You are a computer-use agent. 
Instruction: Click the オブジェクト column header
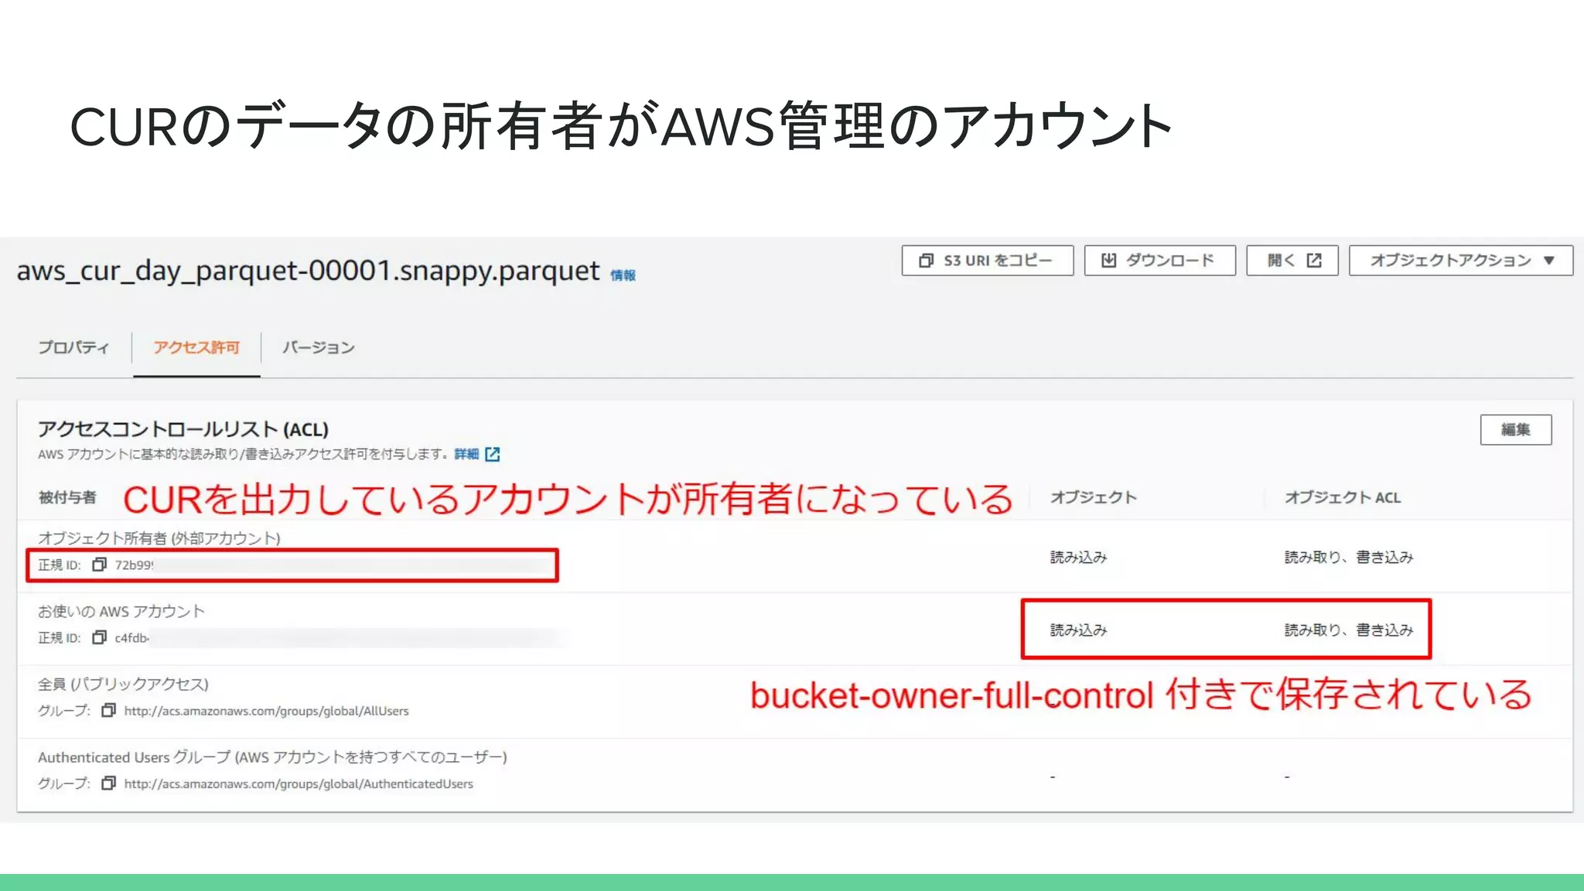coord(1093,497)
